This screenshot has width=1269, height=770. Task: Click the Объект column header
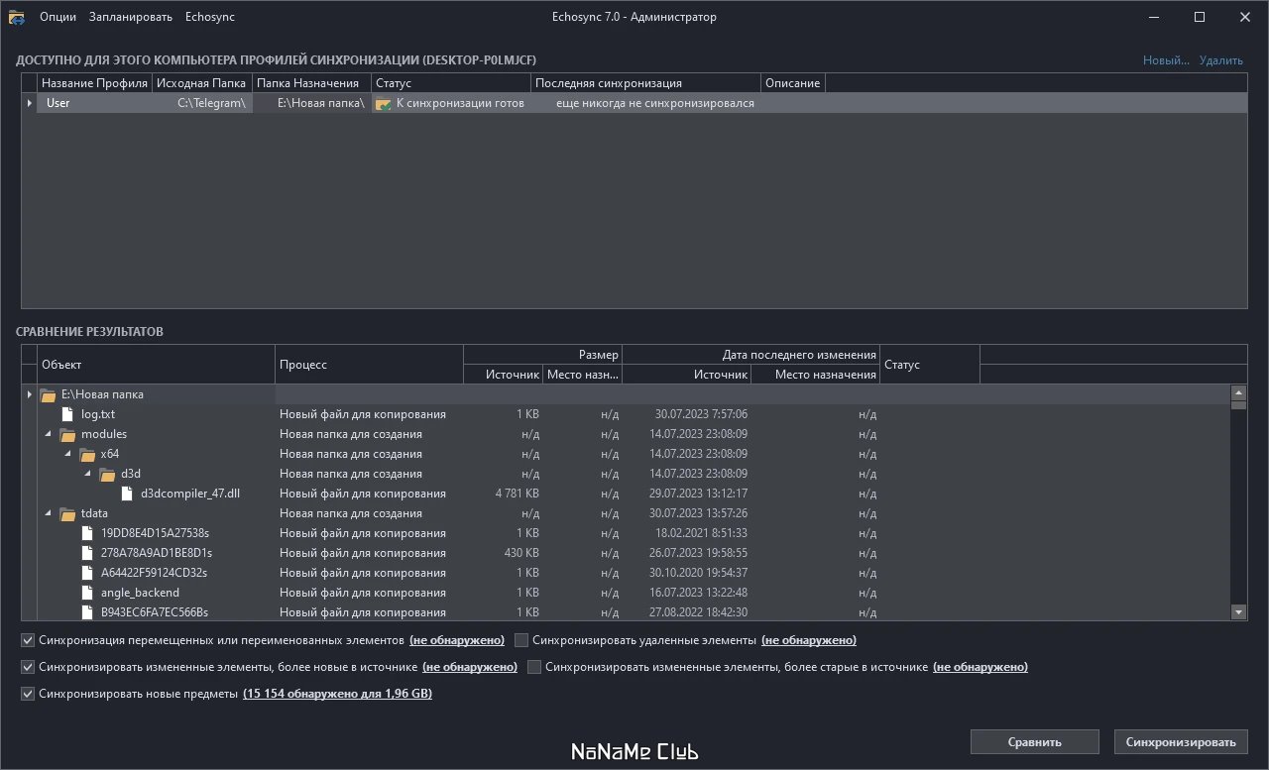coord(156,365)
